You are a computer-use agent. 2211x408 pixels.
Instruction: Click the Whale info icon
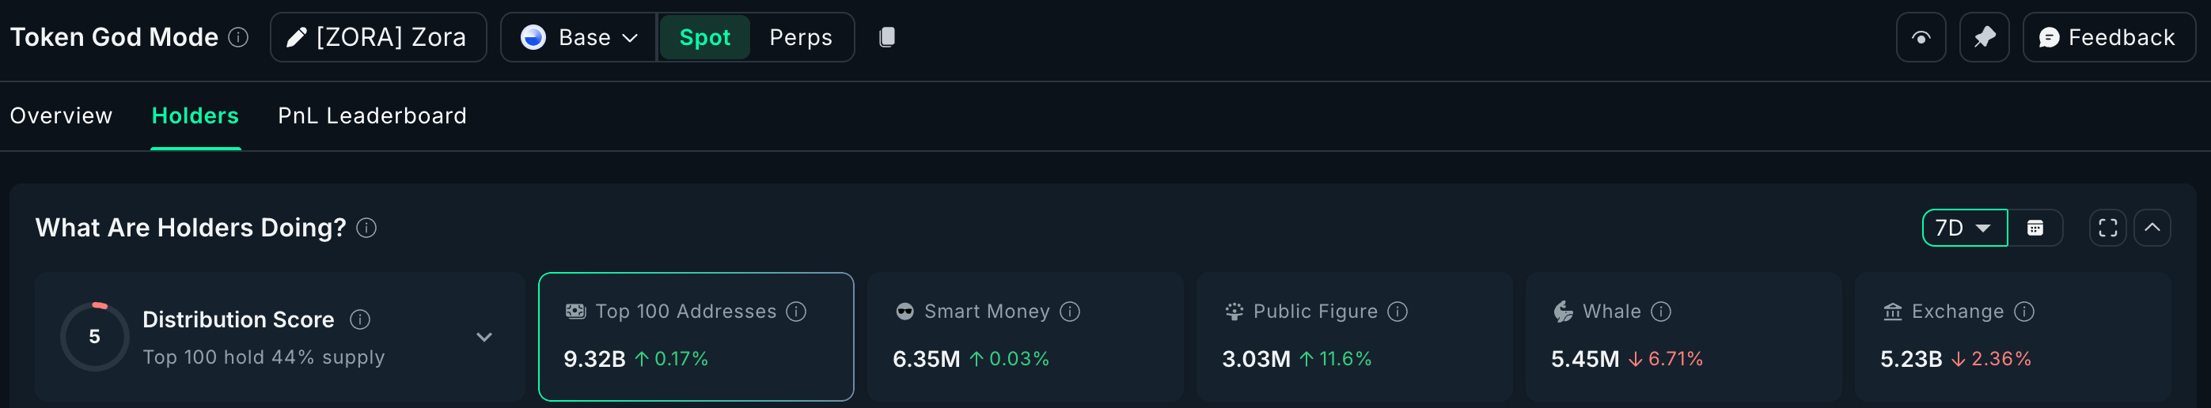pos(1661,312)
